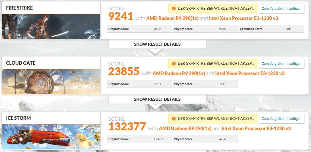Click the Cloud Gate score 23855
Viewport: 311px width, 152px height.
click(x=124, y=71)
